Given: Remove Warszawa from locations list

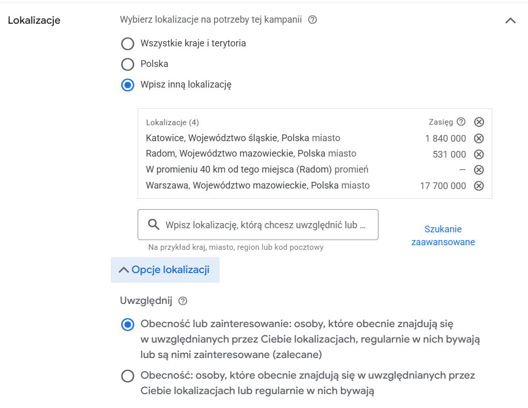Looking at the screenshot, I should pyautogui.click(x=478, y=185).
